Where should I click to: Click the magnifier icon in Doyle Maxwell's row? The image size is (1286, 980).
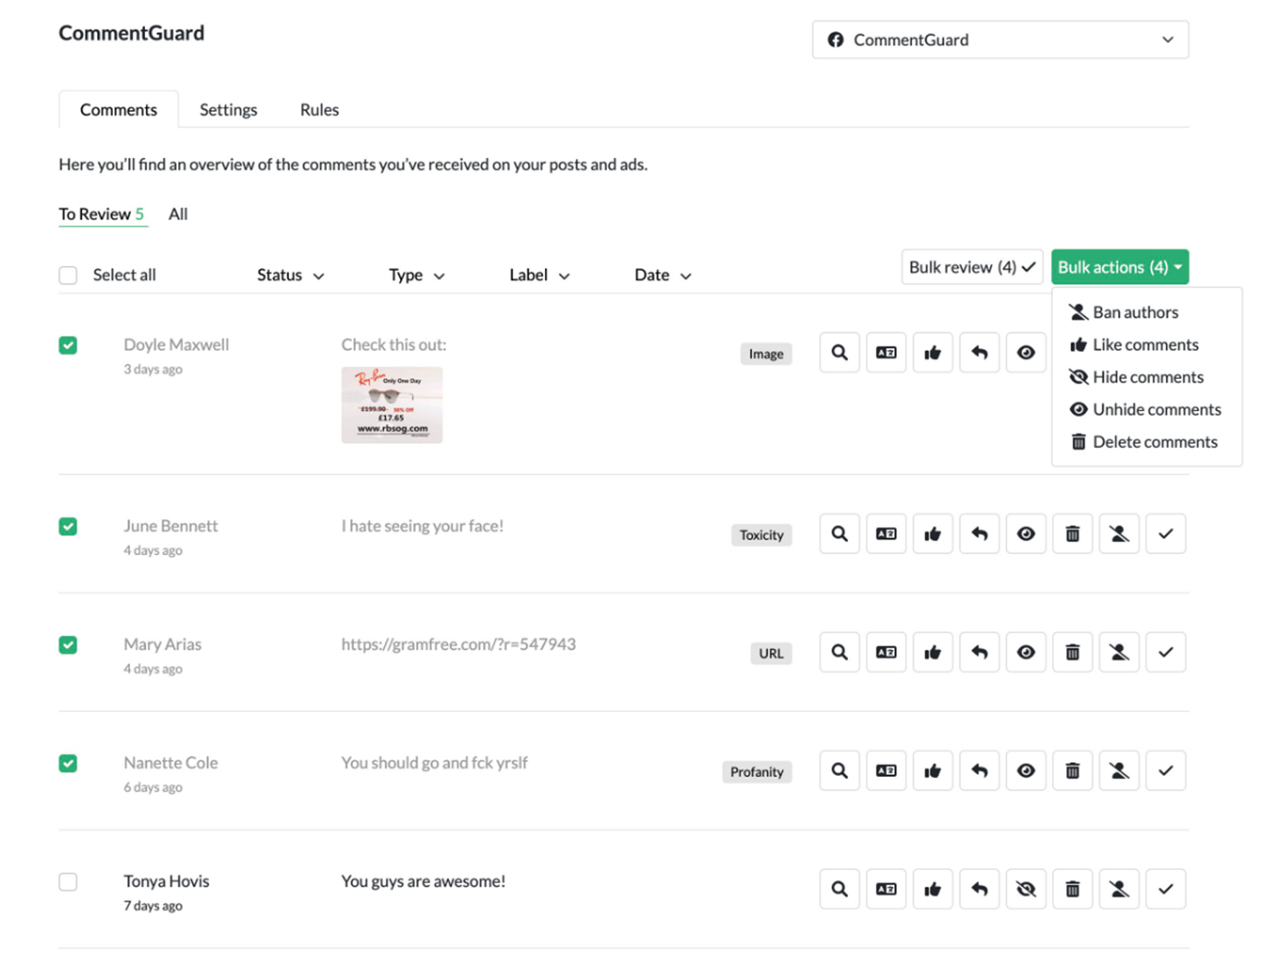(839, 353)
